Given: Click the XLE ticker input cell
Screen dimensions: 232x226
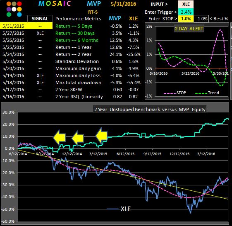Looking at the screenshot, I should (186, 4).
